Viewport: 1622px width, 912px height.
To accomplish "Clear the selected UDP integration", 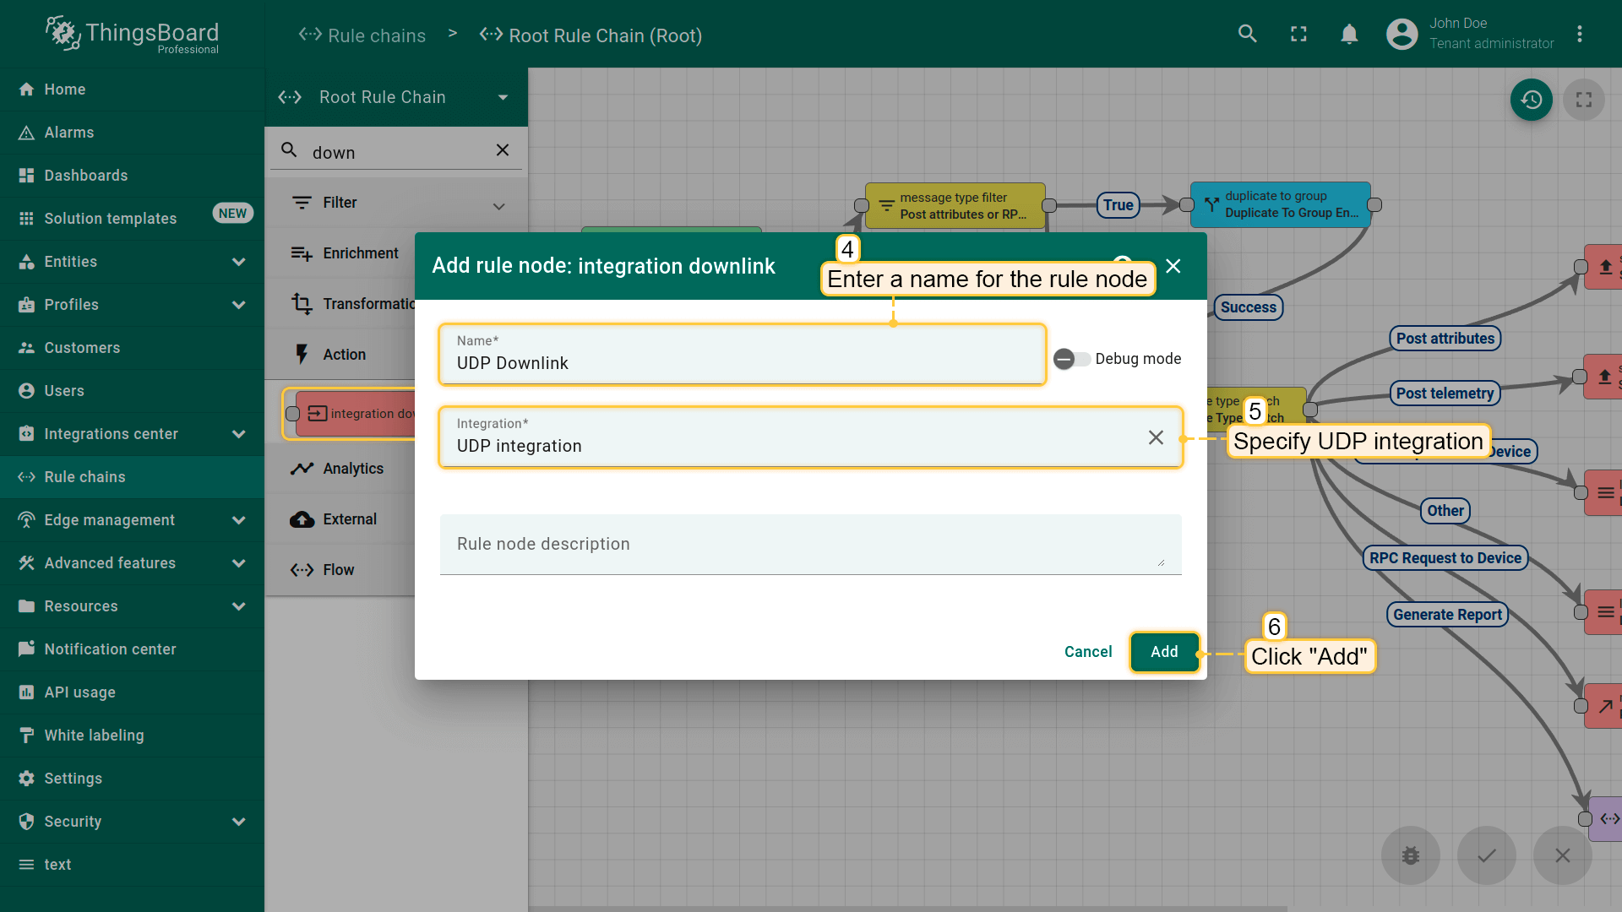I will coord(1156,437).
